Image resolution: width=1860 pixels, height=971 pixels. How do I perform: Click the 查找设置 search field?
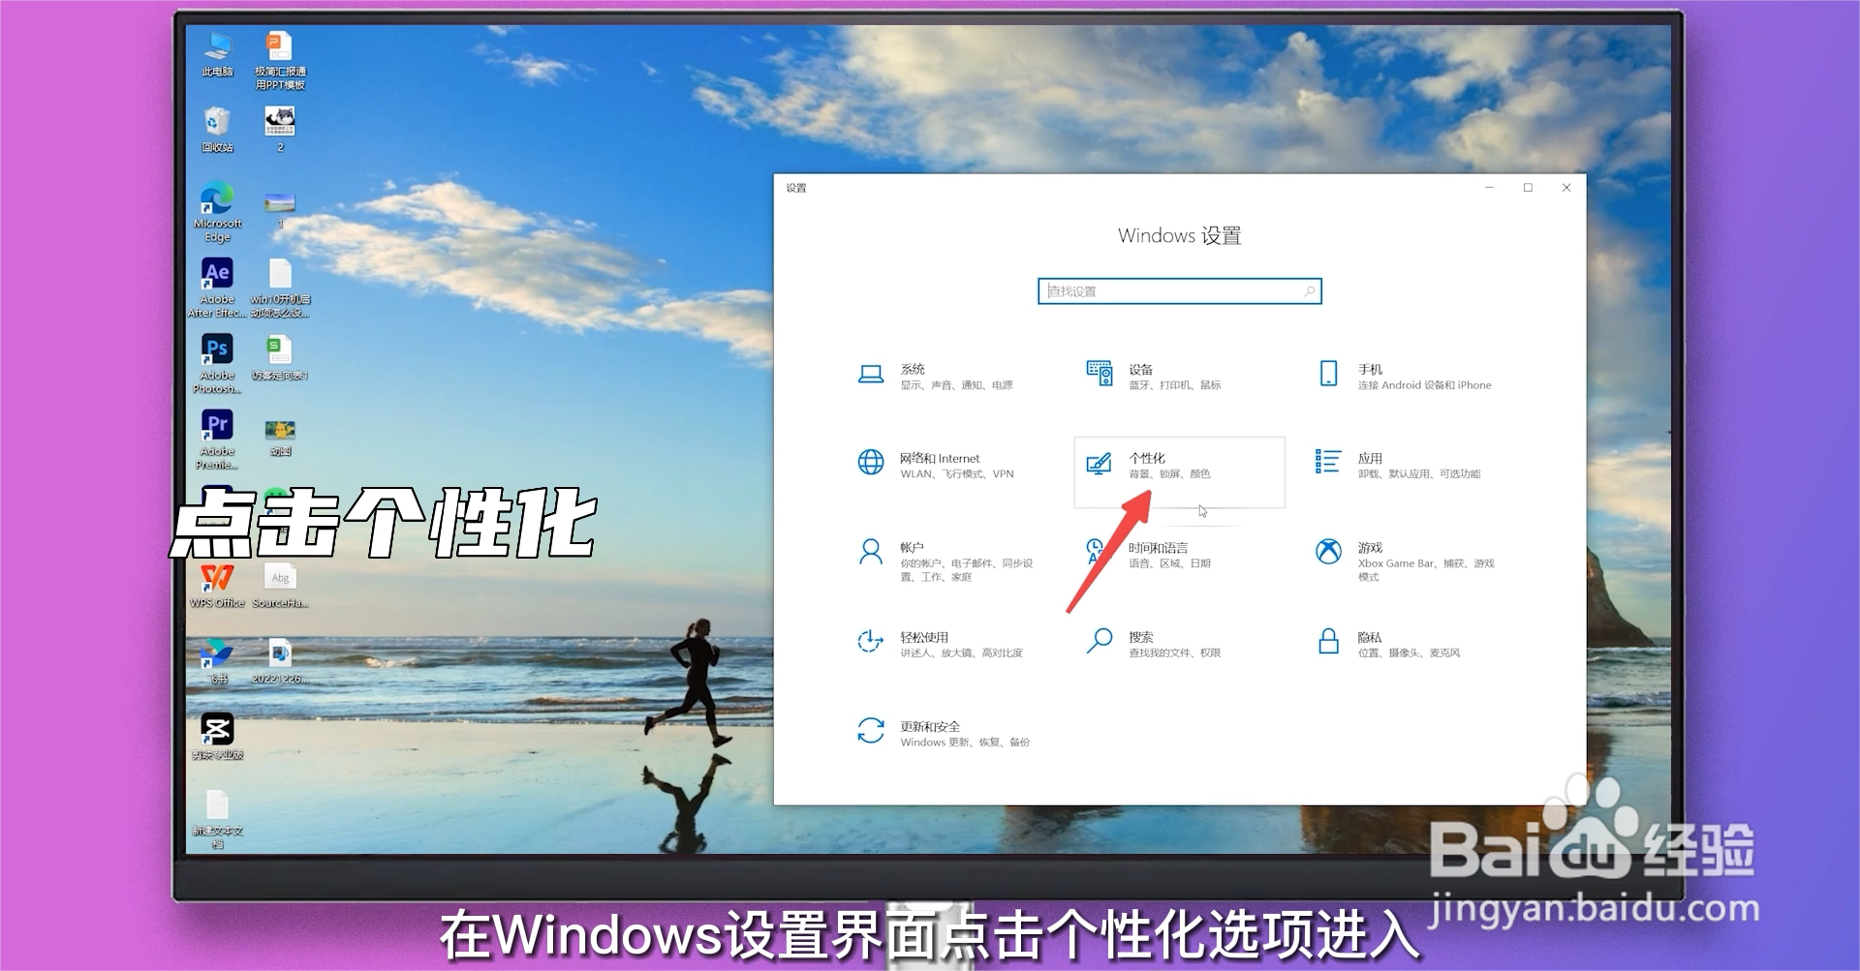click(x=1179, y=291)
